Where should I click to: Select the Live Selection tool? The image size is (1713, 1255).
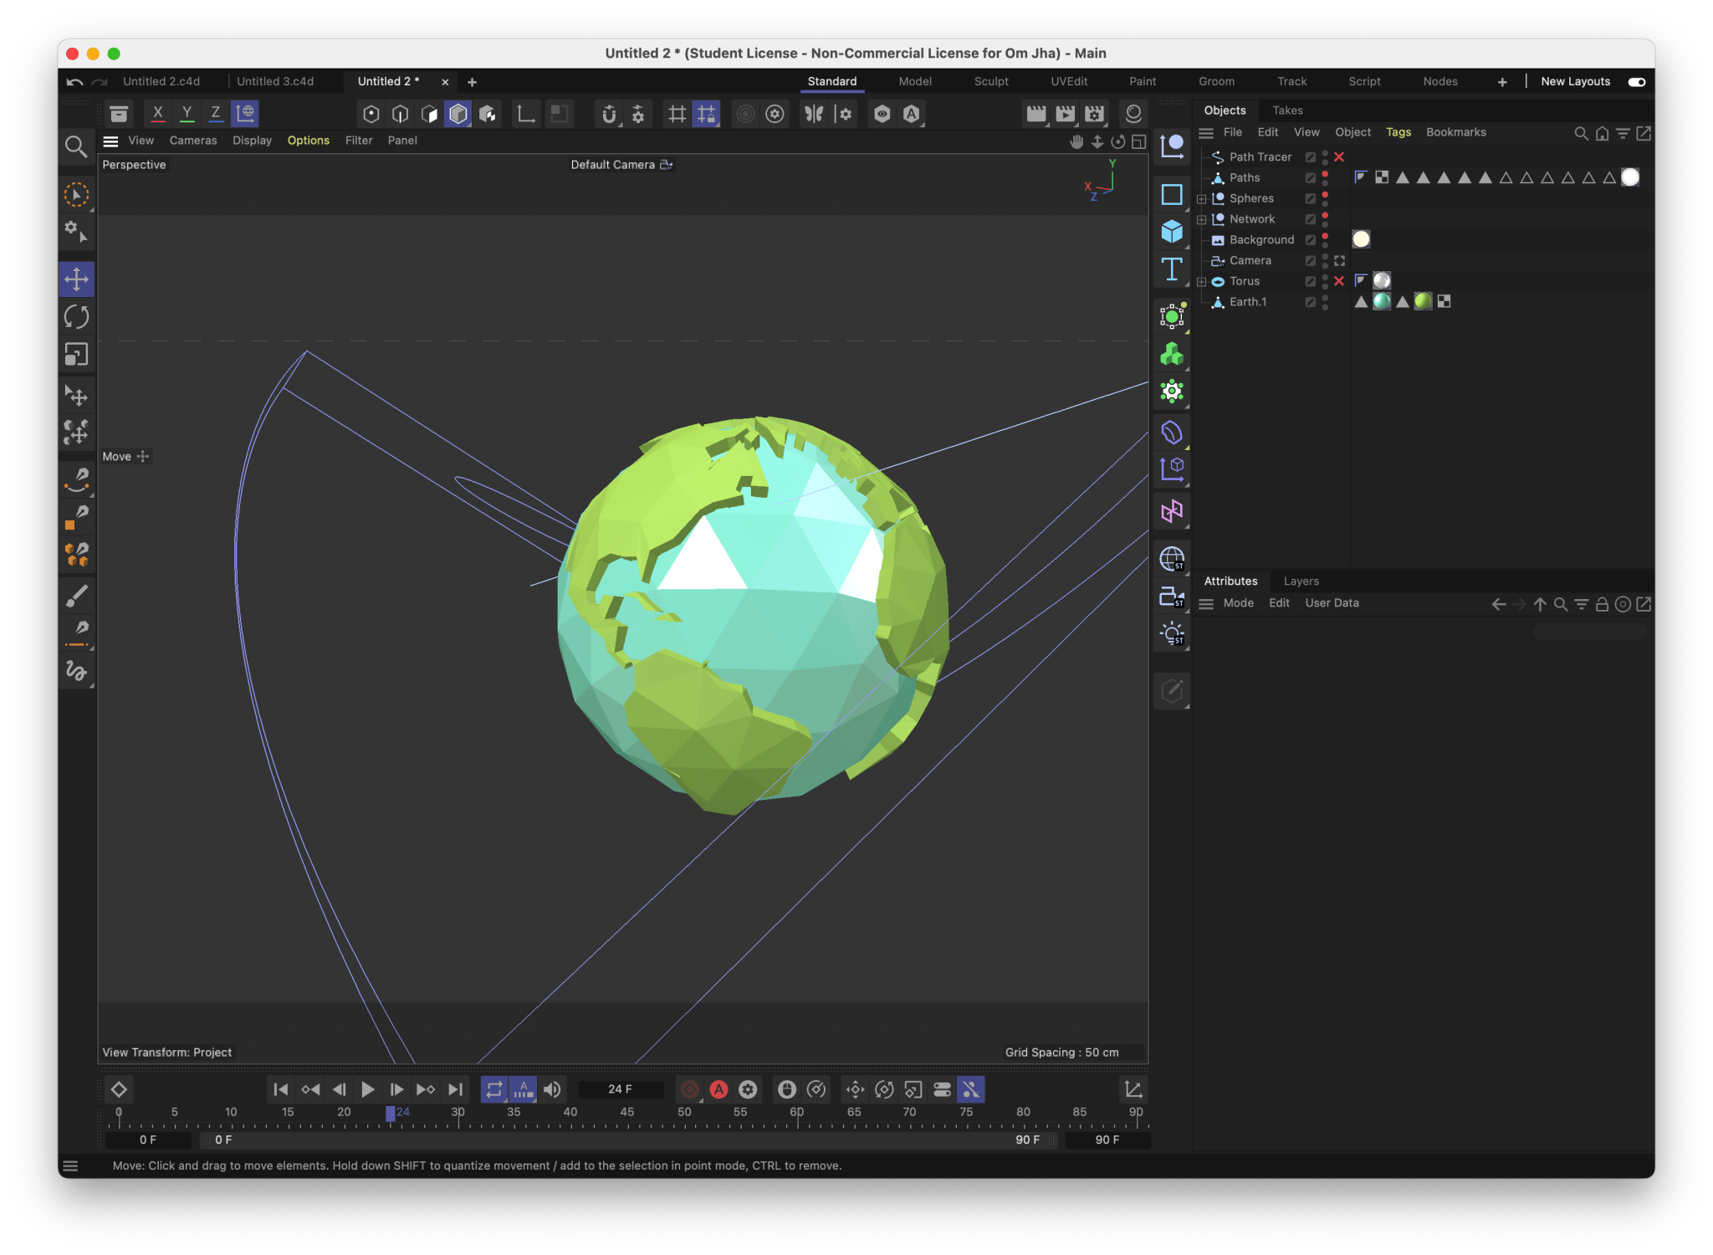click(x=76, y=195)
